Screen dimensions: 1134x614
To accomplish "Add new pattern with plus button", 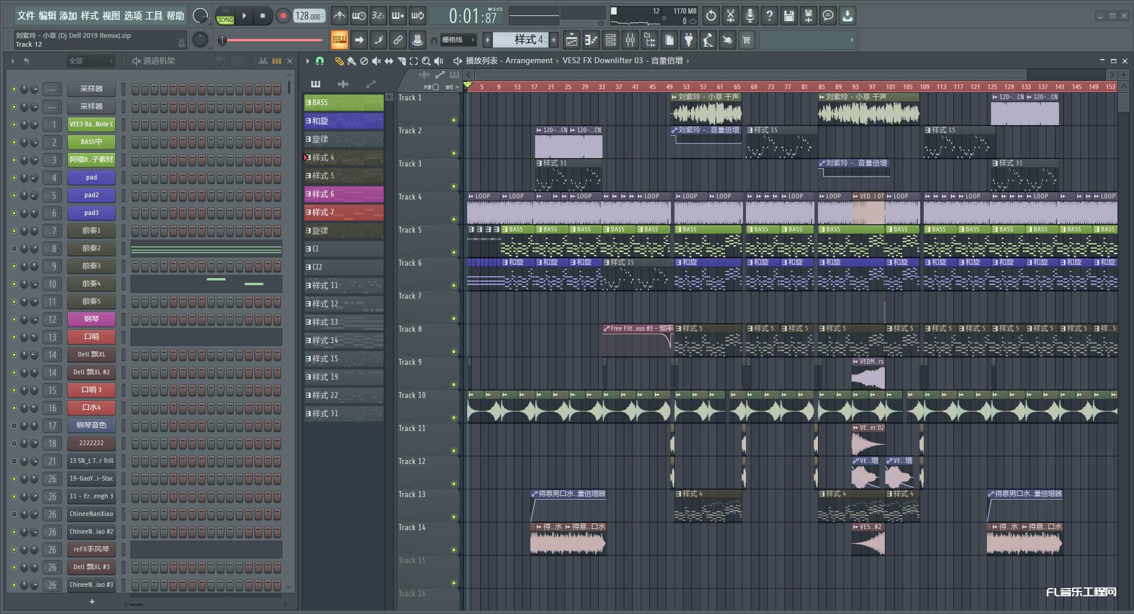I will (x=554, y=40).
